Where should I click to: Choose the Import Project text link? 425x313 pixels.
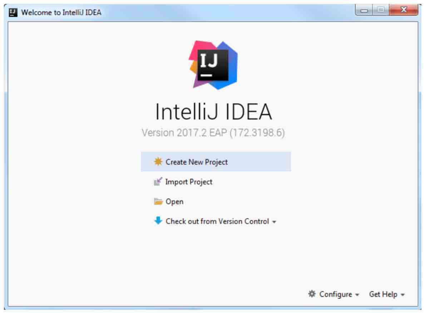(189, 182)
